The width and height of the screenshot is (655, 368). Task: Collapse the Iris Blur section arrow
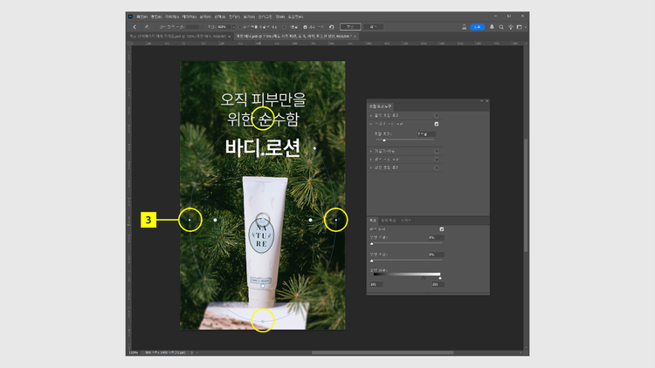tap(371, 124)
